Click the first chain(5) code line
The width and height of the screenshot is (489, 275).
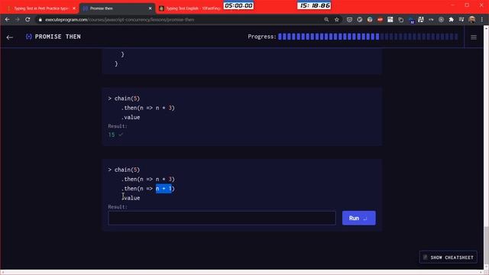[x=127, y=99]
